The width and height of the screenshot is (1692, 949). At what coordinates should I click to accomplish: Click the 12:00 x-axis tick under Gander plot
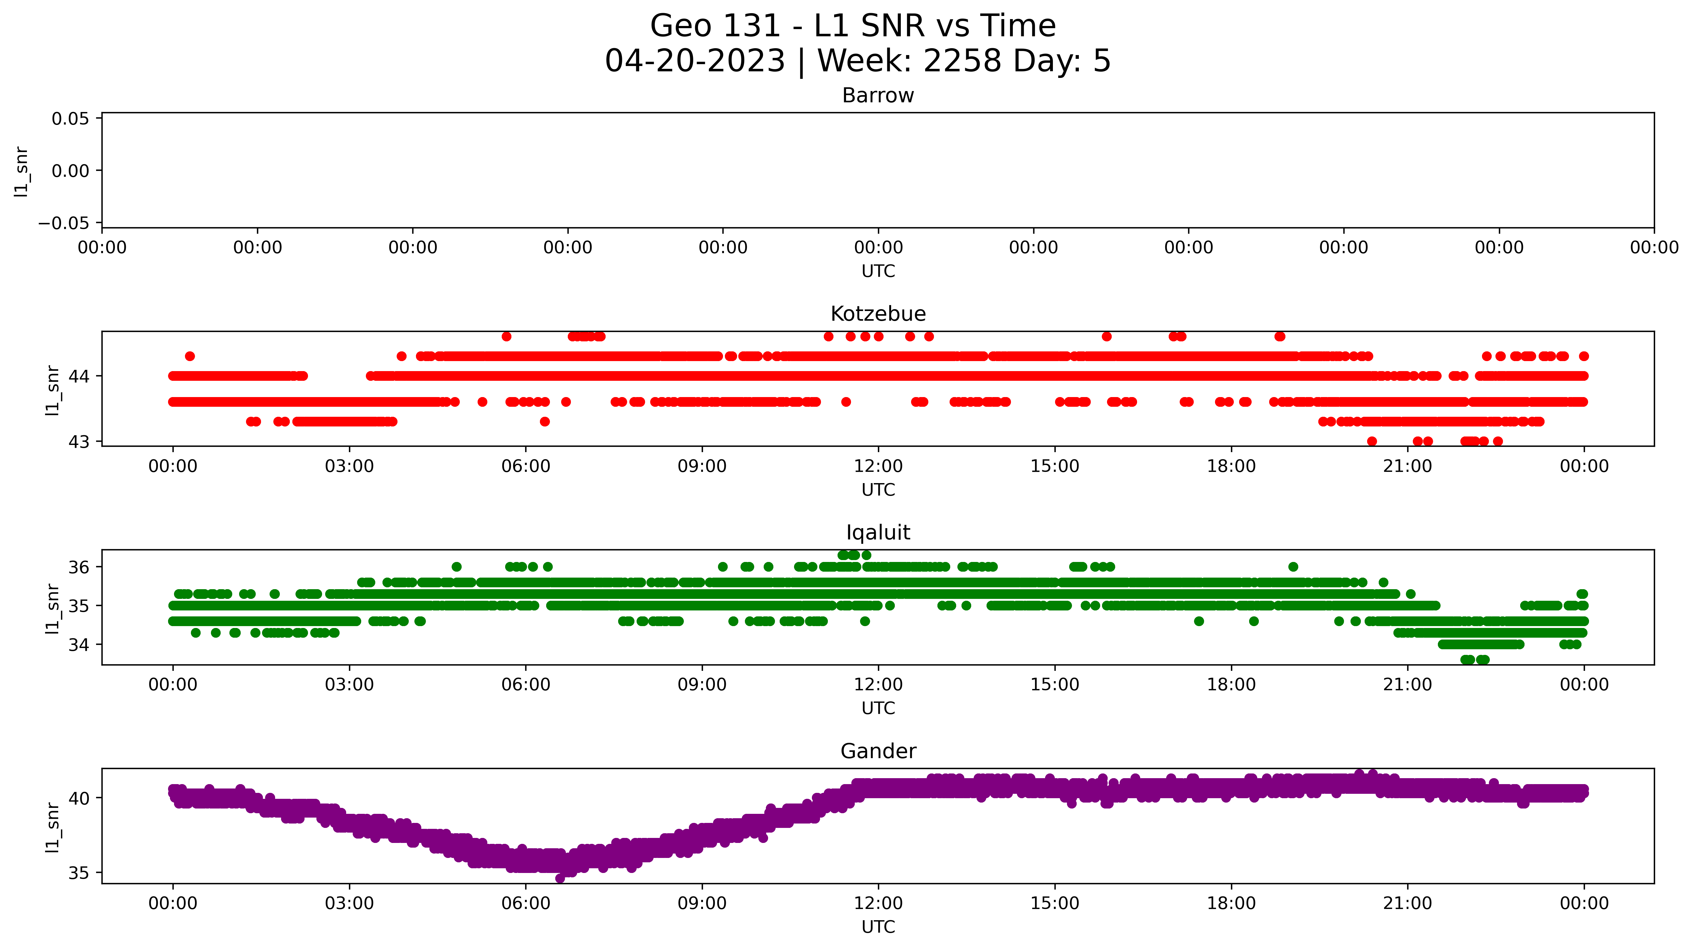[878, 903]
